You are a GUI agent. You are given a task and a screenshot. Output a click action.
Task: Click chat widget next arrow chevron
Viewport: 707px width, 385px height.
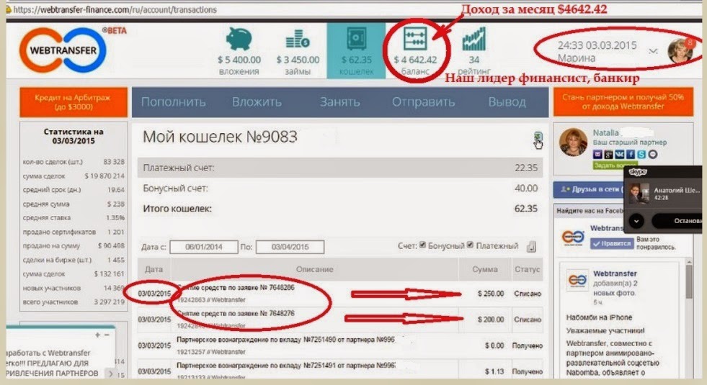click(110, 373)
